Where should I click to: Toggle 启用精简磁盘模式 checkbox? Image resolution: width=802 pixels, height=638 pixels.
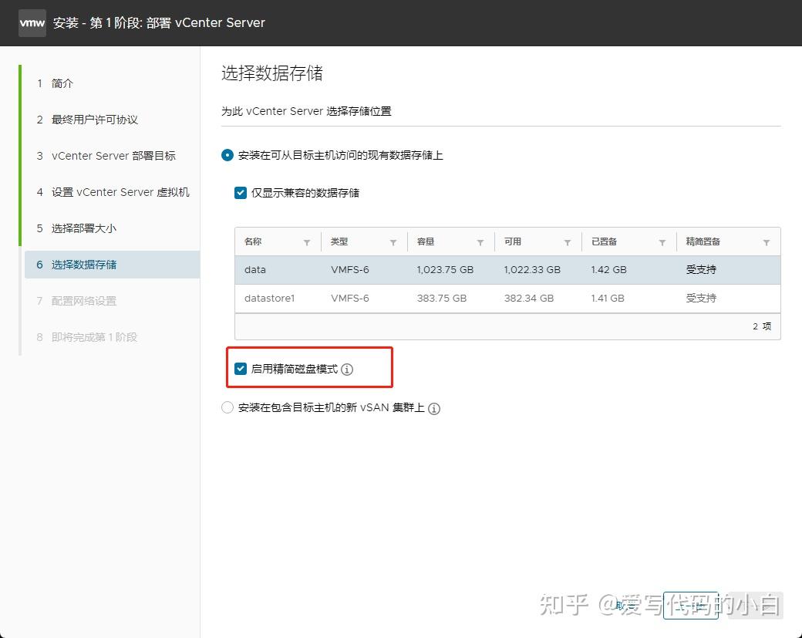241,369
